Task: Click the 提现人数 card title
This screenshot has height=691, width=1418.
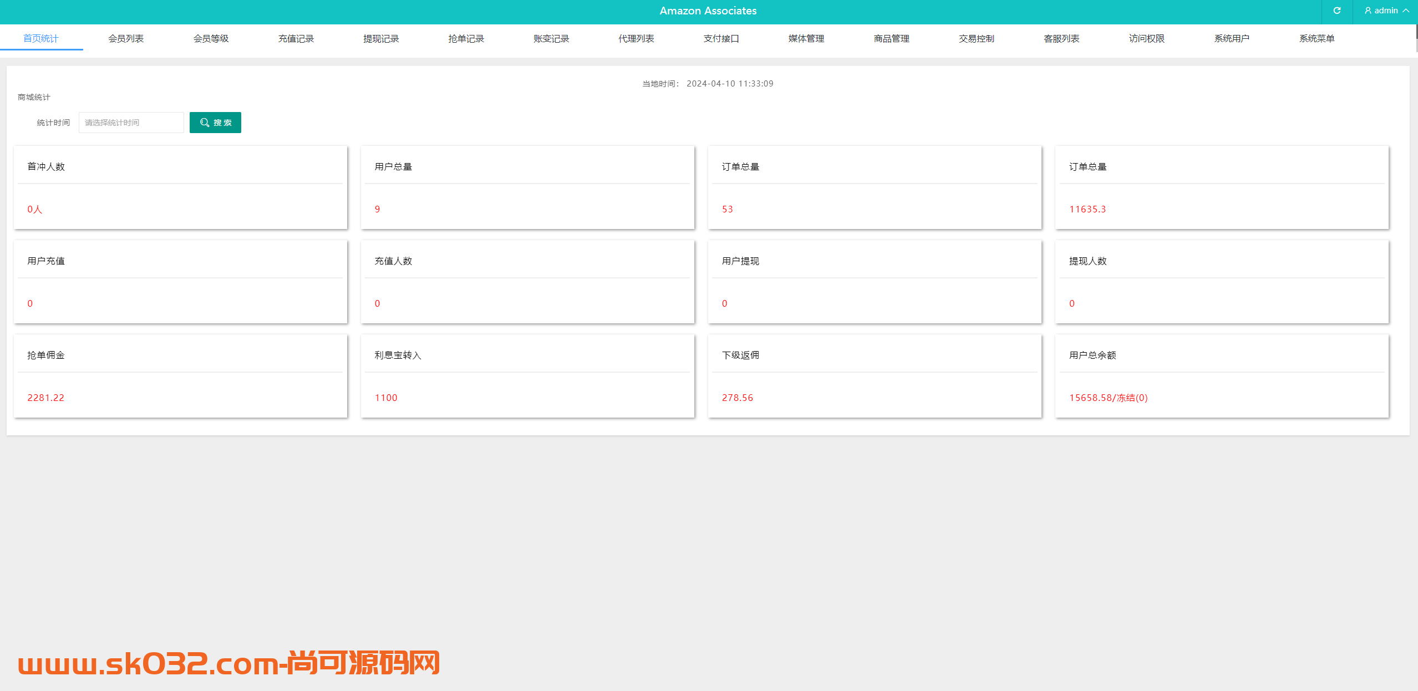Action: (1088, 261)
